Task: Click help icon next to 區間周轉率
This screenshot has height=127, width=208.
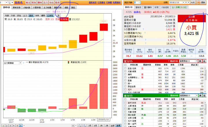Action: pos(146,43)
